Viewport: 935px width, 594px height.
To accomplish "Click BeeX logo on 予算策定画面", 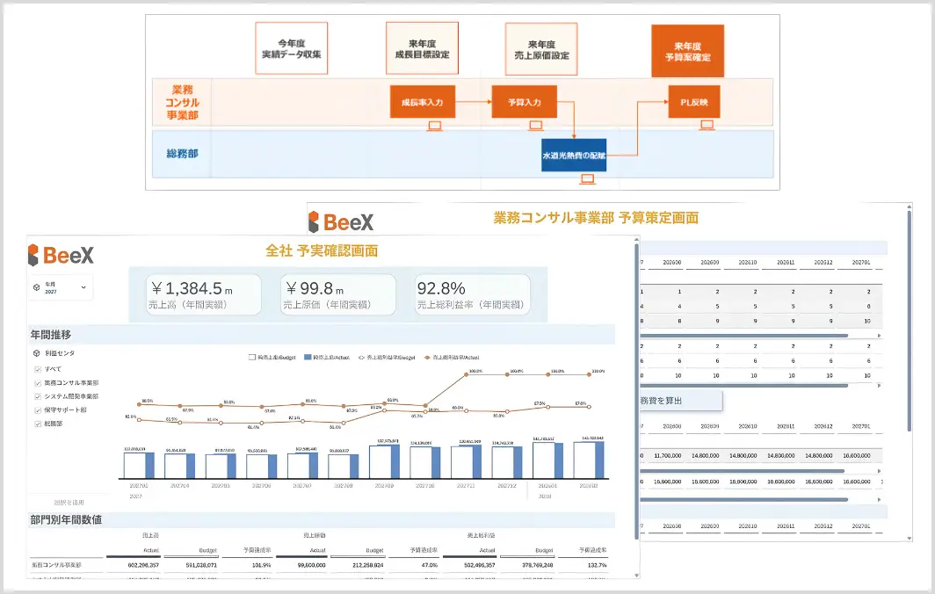I will pos(341,222).
